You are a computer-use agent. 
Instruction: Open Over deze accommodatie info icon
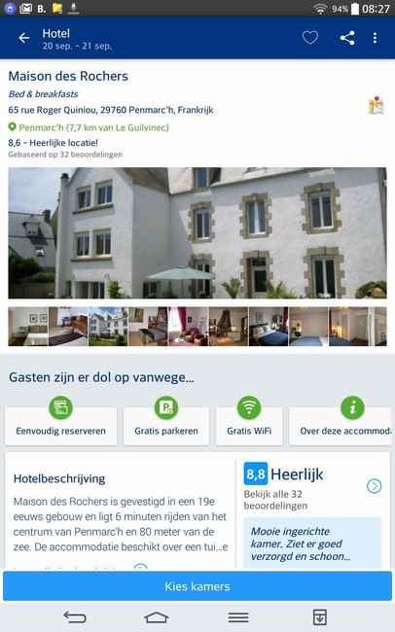click(352, 408)
